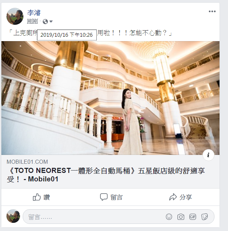Attach a photo using the camera icon
Viewport: 228px width, 231px height.
(x=181, y=217)
